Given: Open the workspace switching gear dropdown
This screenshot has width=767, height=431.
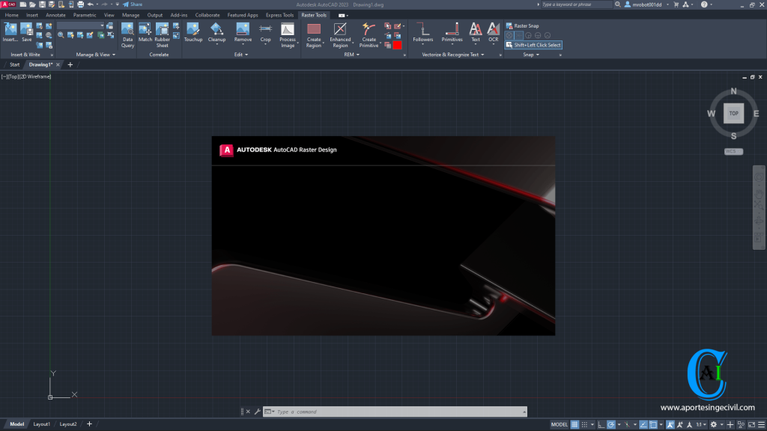Looking at the screenshot, I should (x=716, y=425).
